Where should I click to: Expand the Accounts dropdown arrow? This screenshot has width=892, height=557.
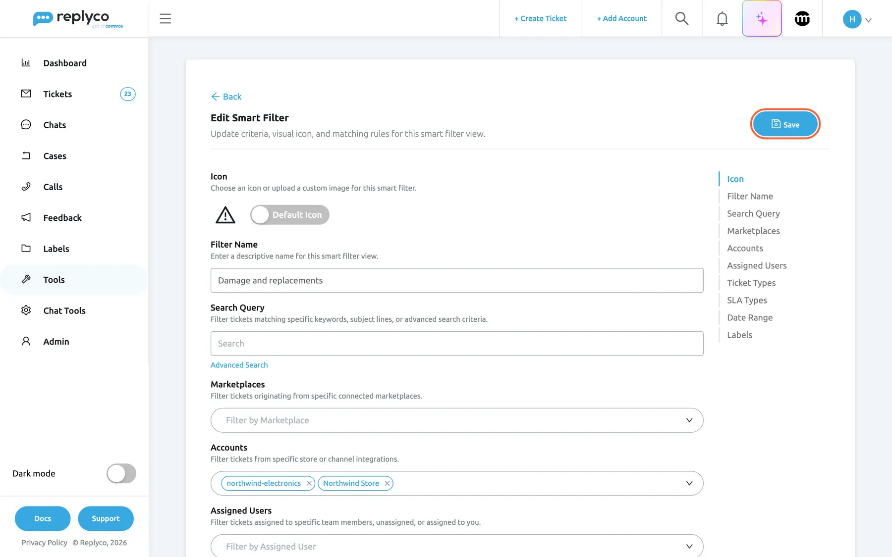pyautogui.click(x=689, y=483)
